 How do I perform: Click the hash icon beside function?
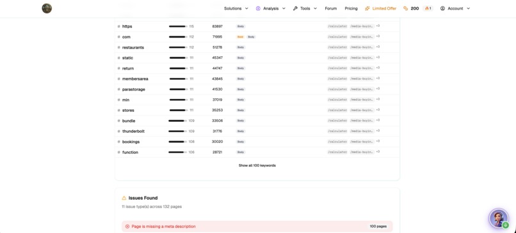click(119, 153)
